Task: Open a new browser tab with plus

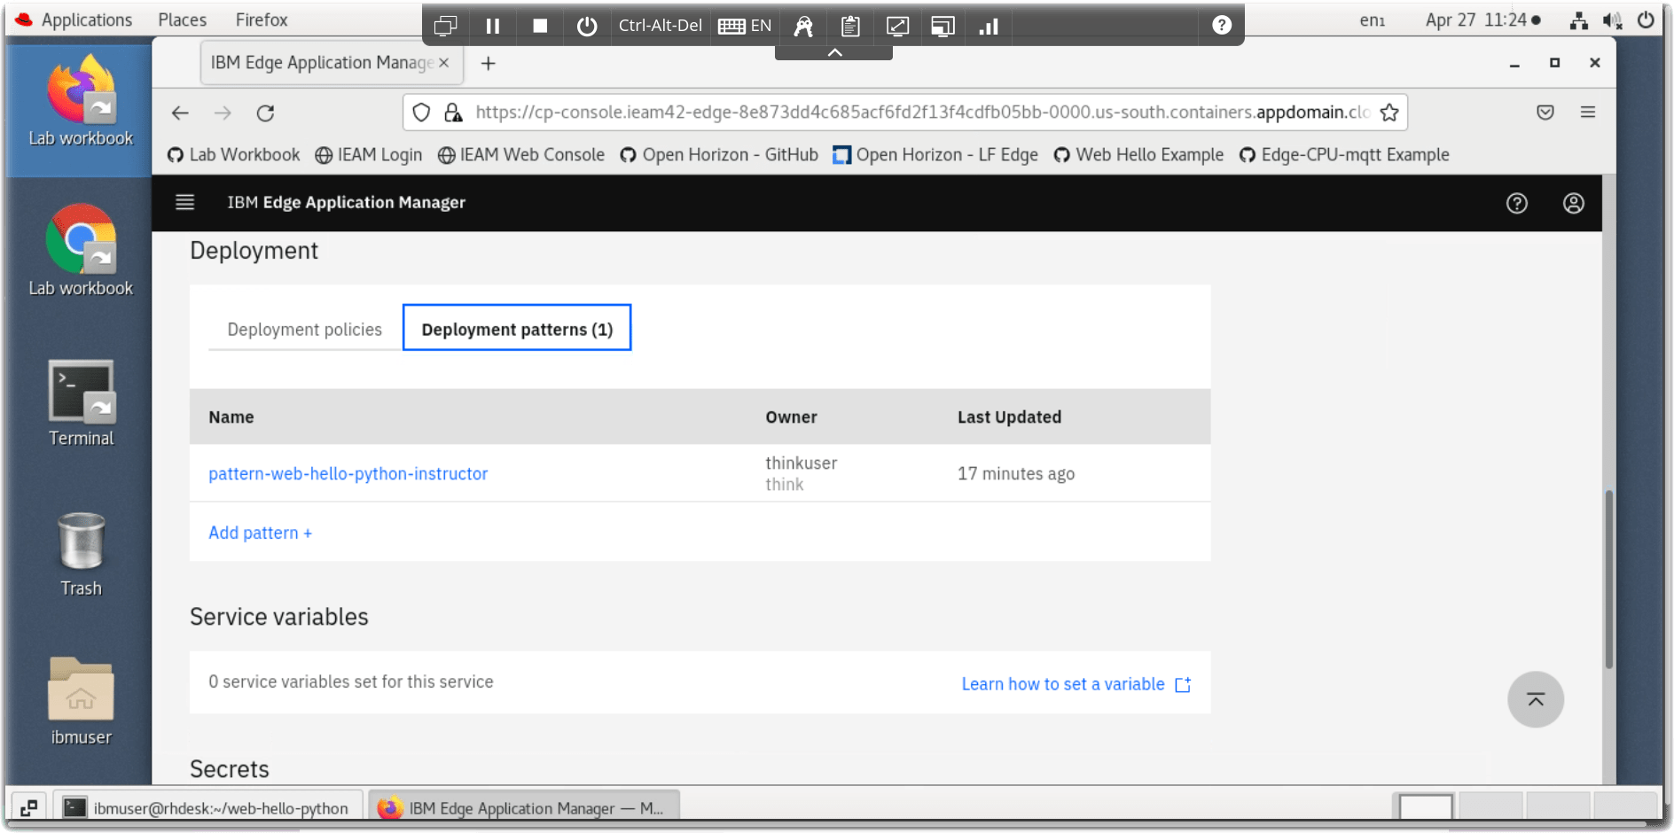Action: (x=489, y=64)
